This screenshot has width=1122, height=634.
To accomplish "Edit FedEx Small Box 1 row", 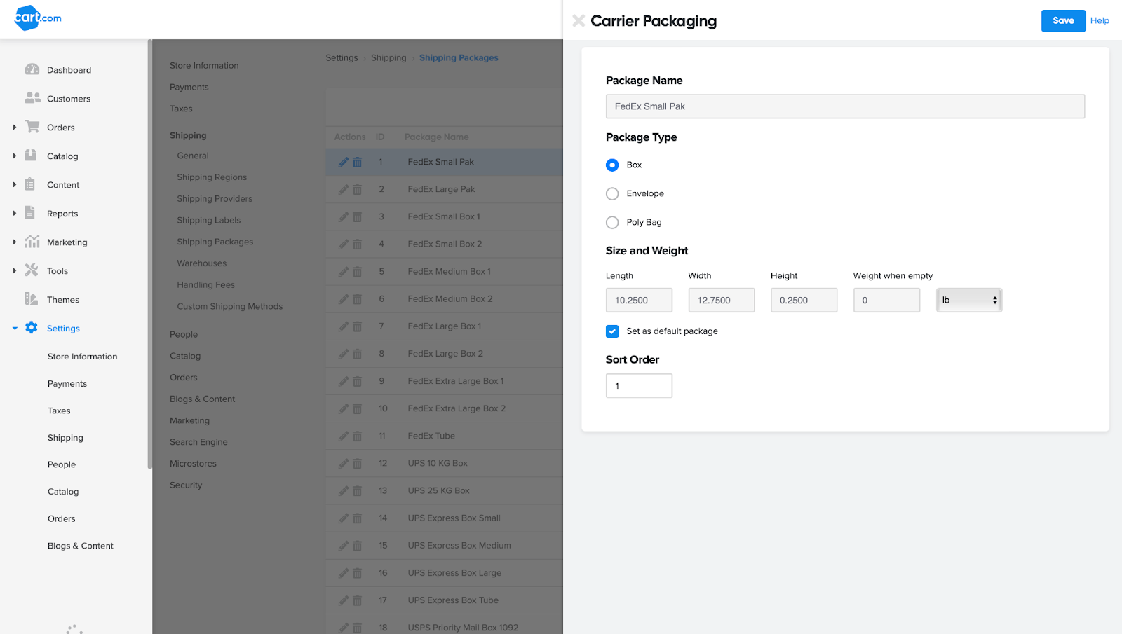I will click(x=344, y=216).
